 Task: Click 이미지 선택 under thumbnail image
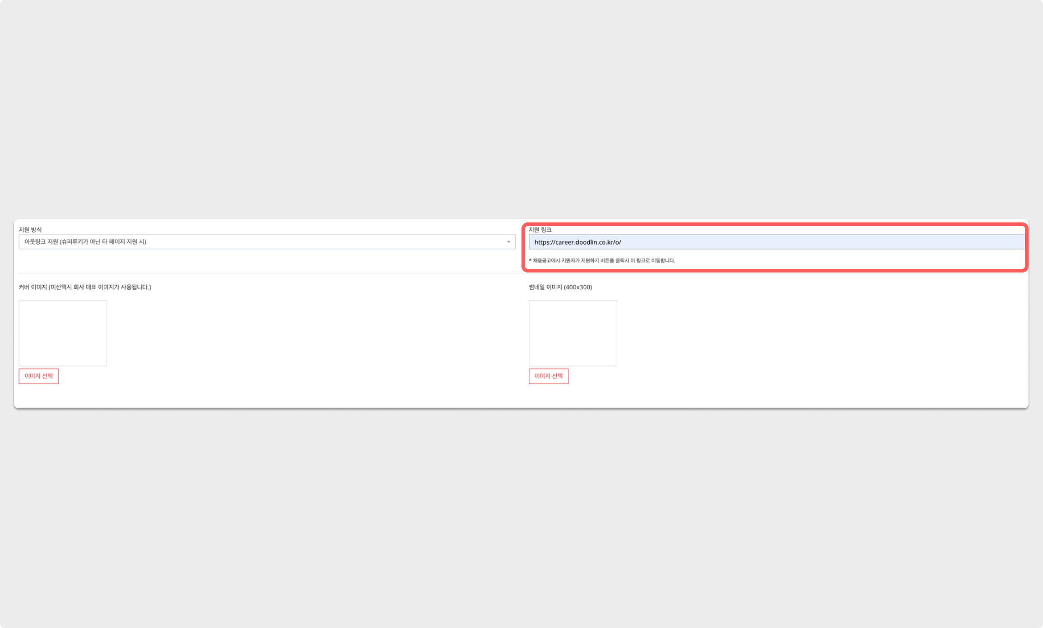pyautogui.click(x=548, y=376)
